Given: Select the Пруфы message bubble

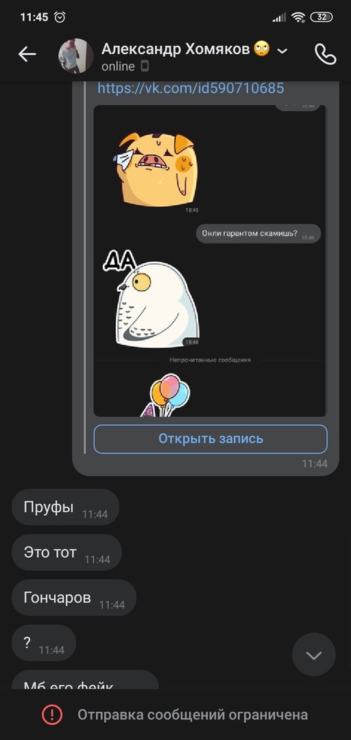Looking at the screenshot, I should (65, 507).
